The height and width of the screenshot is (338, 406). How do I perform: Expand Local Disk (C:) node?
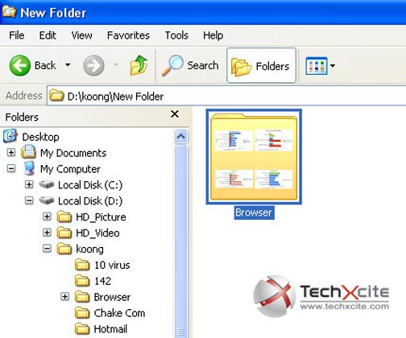[29, 184]
